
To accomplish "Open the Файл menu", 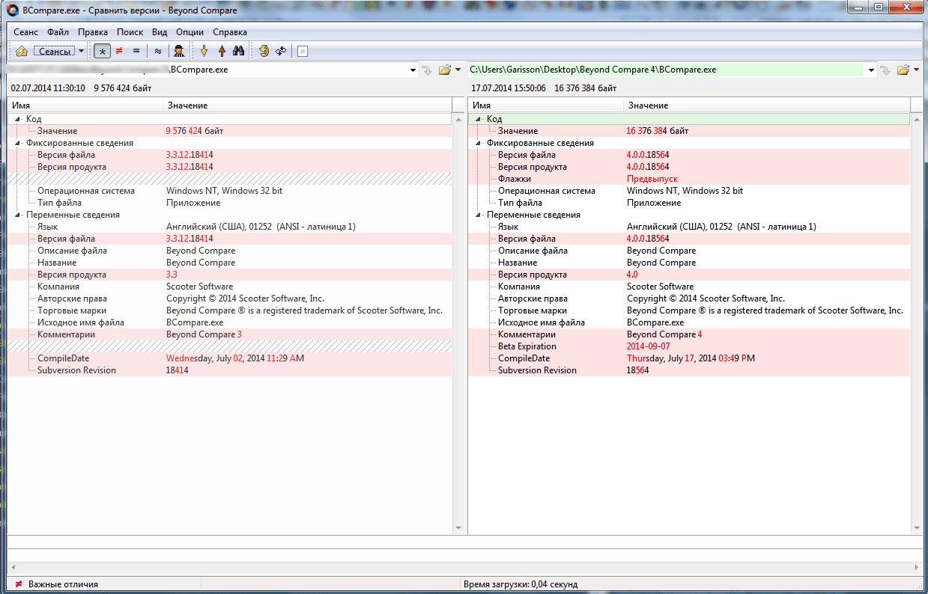I will pyautogui.click(x=58, y=32).
